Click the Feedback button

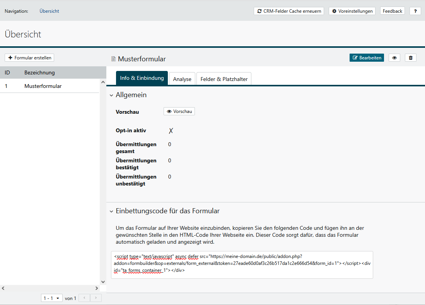pos(393,11)
